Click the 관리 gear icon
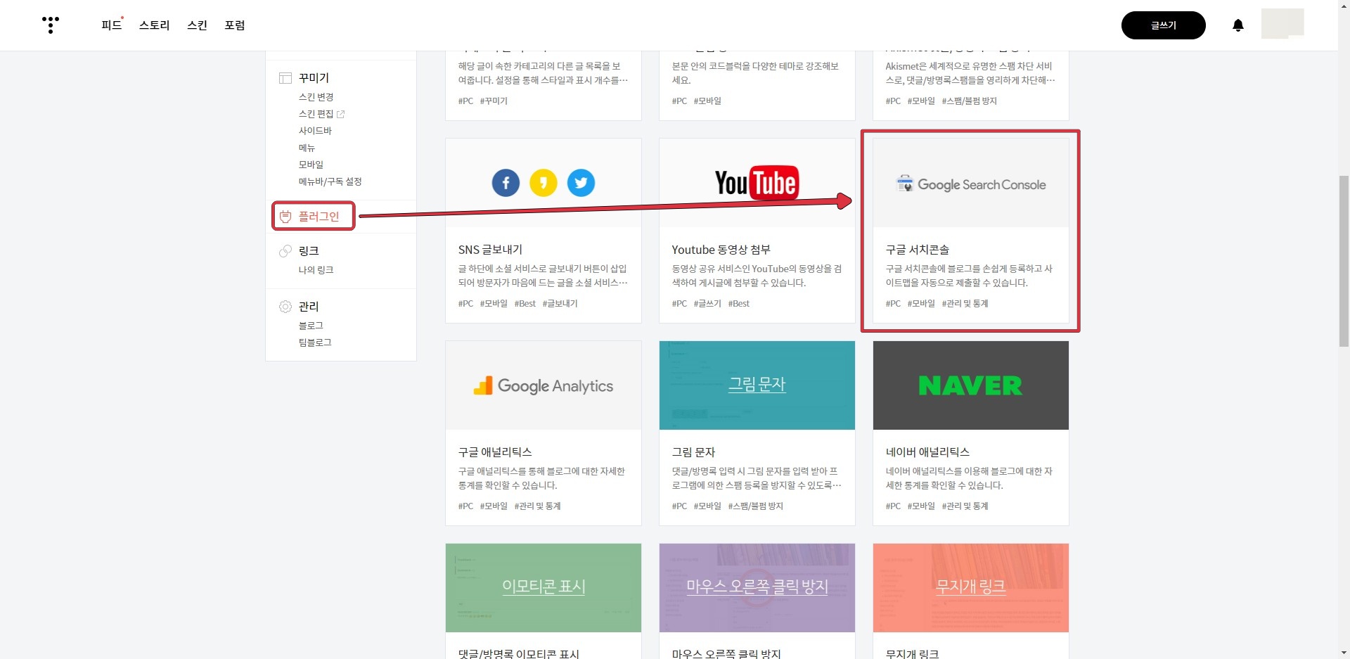 tap(285, 307)
